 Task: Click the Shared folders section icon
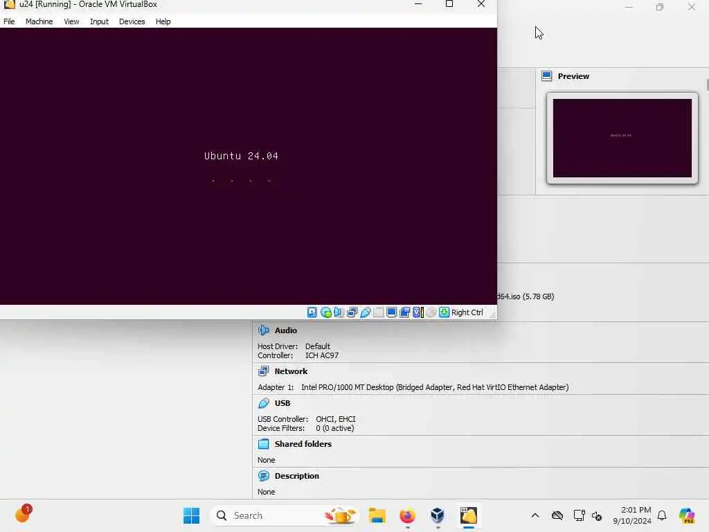pos(264,444)
